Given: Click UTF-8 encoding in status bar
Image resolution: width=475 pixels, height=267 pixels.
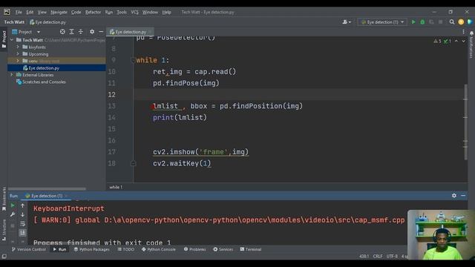Looking at the screenshot, I should (x=392, y=257).
